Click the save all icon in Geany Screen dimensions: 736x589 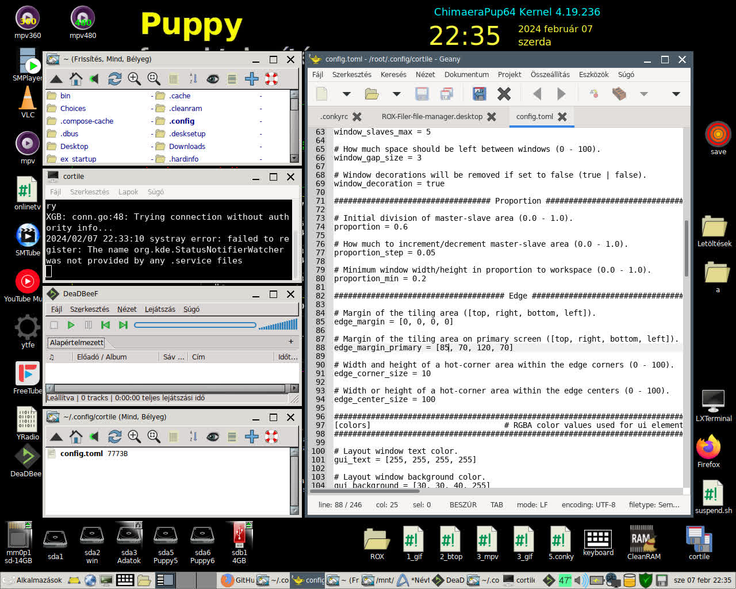coord(446,94)
